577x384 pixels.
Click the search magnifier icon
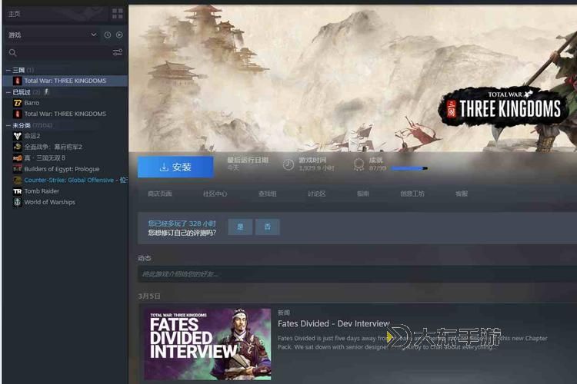click(x=12, y=52)
